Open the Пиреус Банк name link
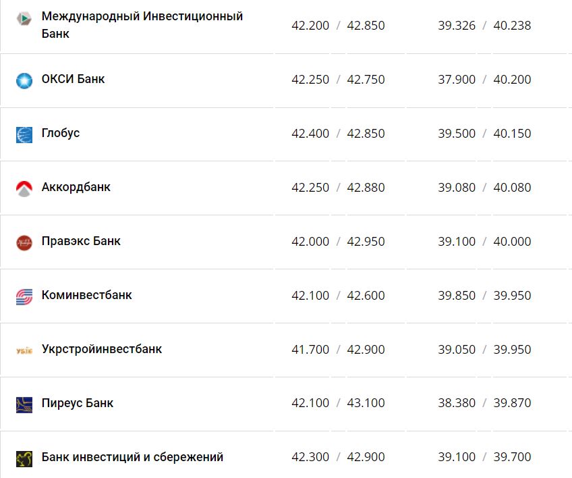This screenshot has width=572, height=478. [77, 403]
